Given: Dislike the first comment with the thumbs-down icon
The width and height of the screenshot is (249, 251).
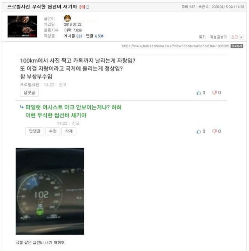Looking at the screenshot, I should tap(214, 93).
